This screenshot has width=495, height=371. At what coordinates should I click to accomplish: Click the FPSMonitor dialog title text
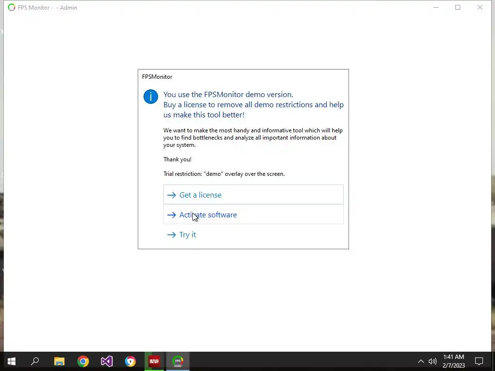[157, 77]
